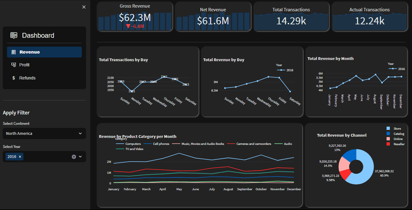Click the ledger icon next to Revenue
The image size is (412, 210).
pos(14,52)
